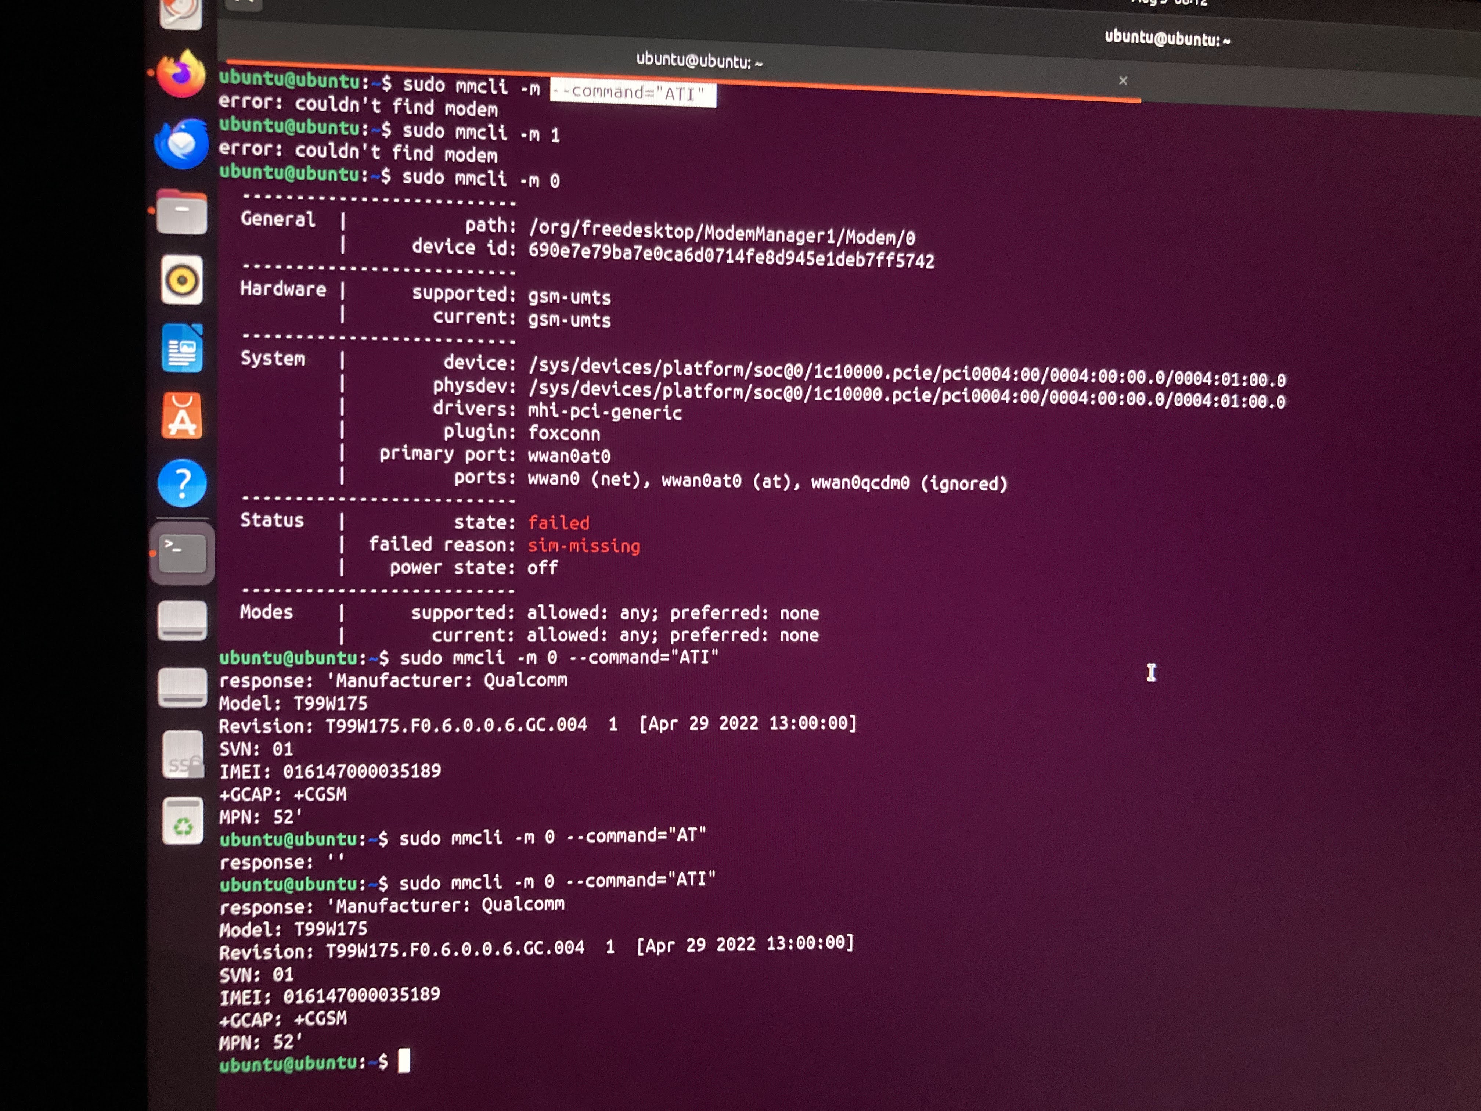Click the 'Modes' section label
This screenshot has height=1111, width=1481.
(266, 612)
